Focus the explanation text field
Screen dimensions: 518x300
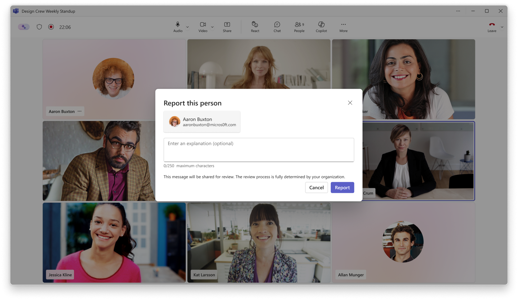[259, 150]
